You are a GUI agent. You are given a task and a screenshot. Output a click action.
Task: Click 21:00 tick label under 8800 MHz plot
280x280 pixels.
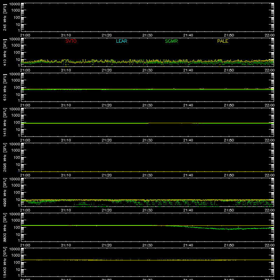click(x=25, y=245)
